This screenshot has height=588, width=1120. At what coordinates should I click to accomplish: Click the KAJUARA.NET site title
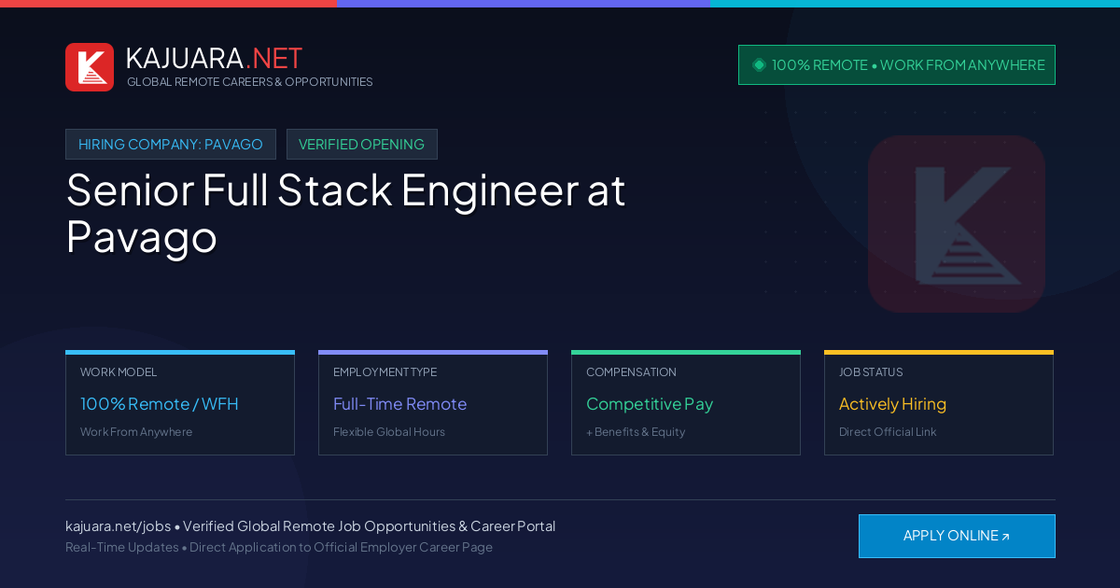coord(214,58)
